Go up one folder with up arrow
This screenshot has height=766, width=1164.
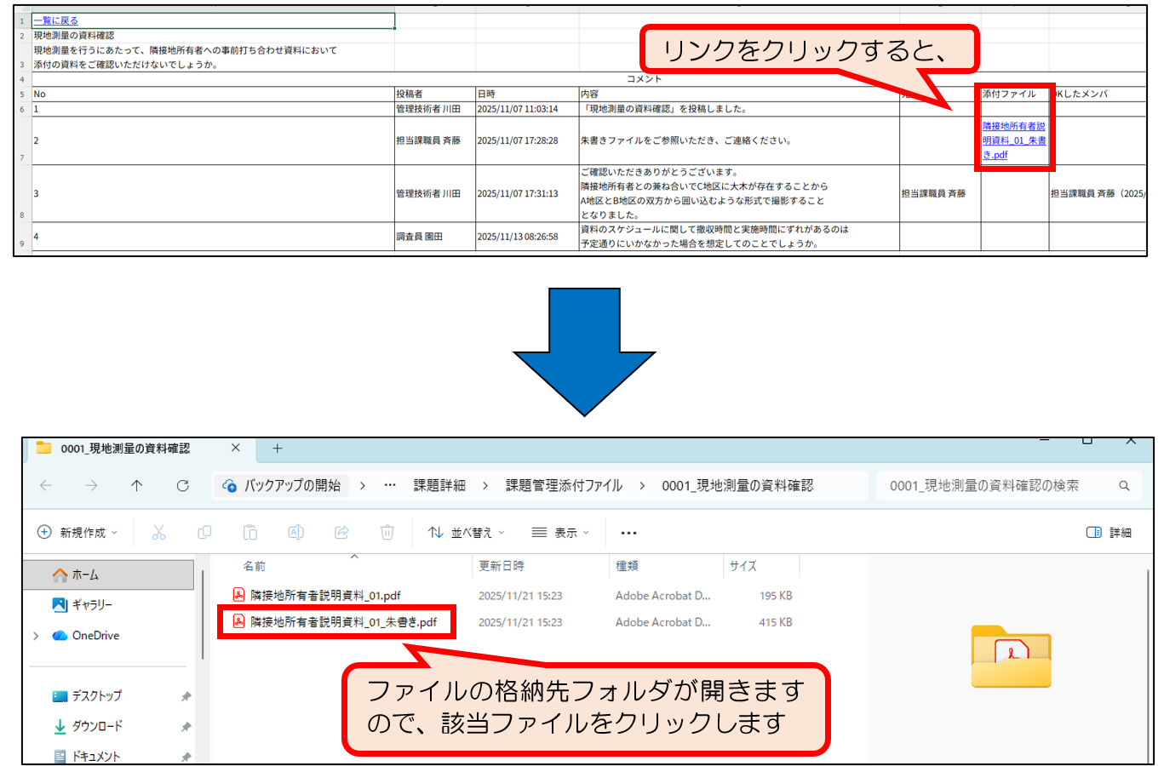pyautogui.click(x=136, y=485)
